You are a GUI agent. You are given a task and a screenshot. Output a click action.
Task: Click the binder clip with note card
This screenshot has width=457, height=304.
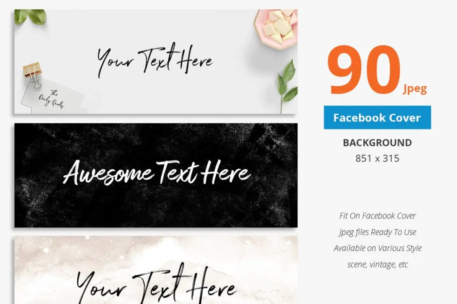click(33, 75)
